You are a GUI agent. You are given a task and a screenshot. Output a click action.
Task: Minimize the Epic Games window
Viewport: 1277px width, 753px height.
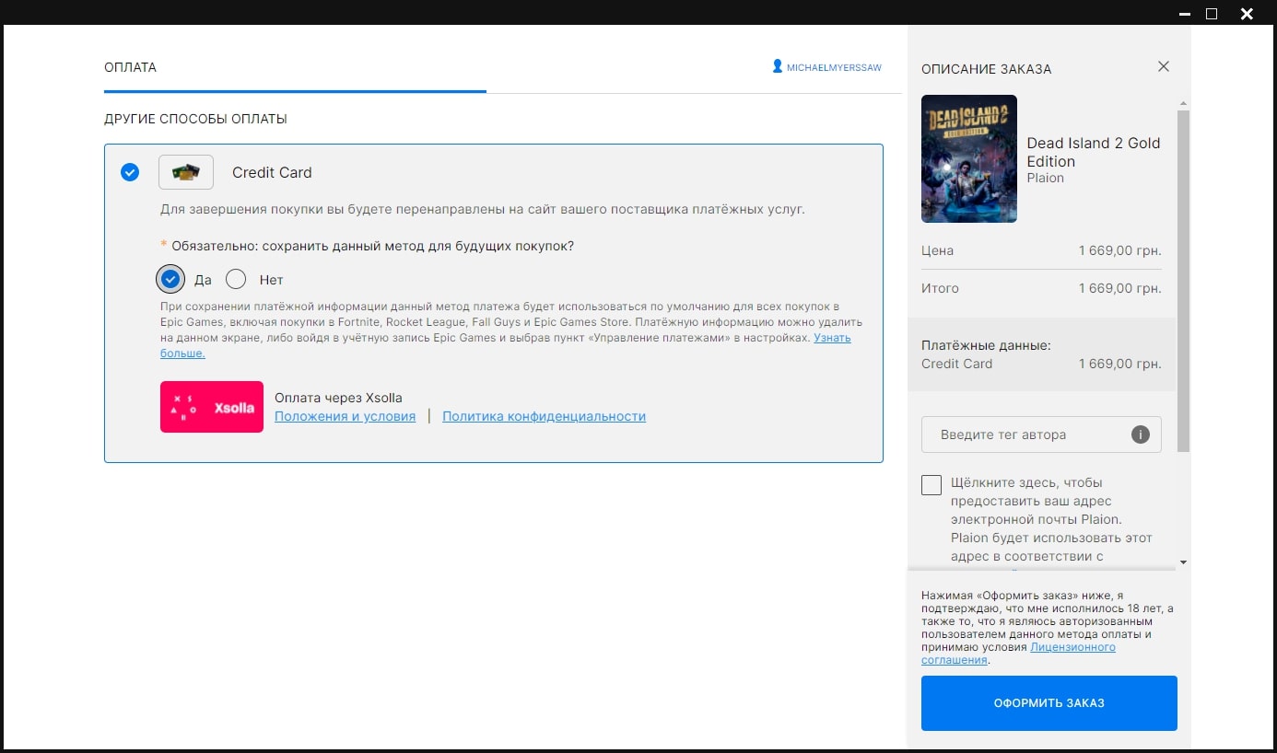[1184, 14]
